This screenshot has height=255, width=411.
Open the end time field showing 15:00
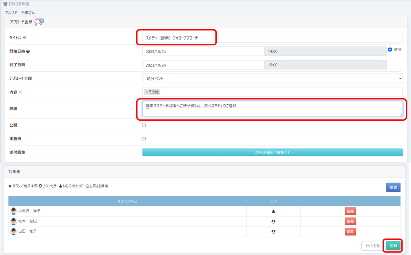[x=325, y=65]
